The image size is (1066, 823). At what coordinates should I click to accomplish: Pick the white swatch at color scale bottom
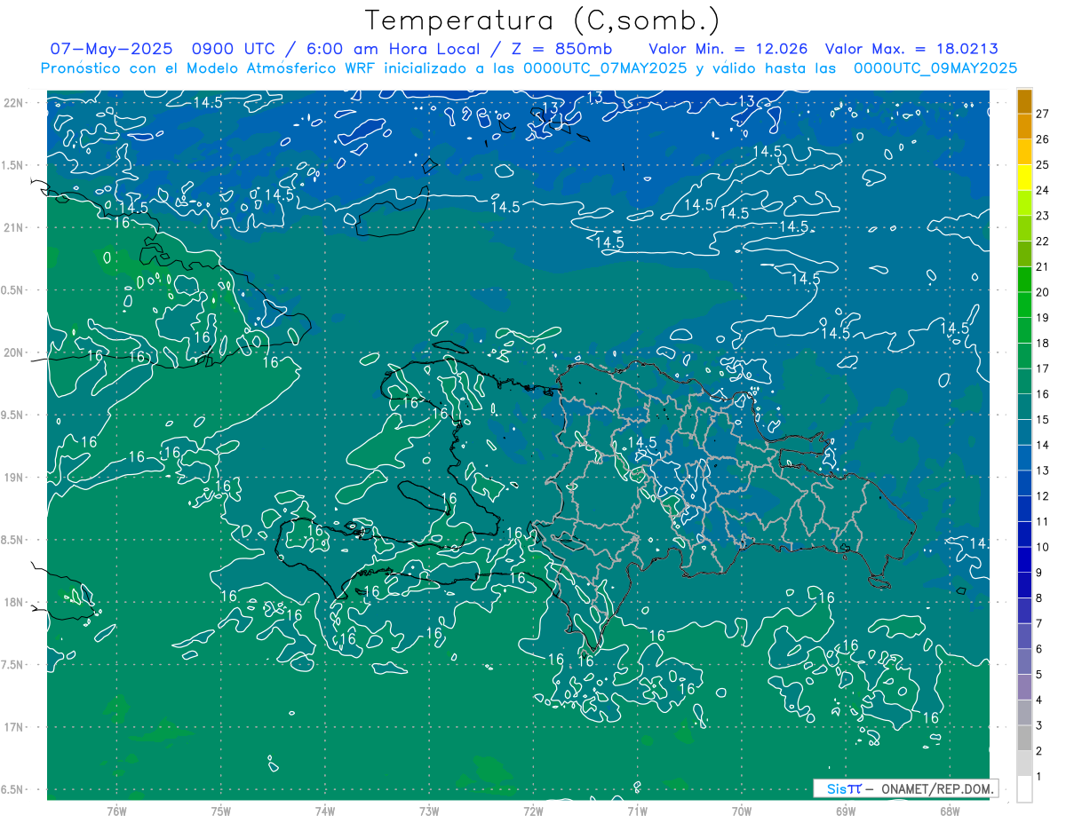pos(1024,788)
